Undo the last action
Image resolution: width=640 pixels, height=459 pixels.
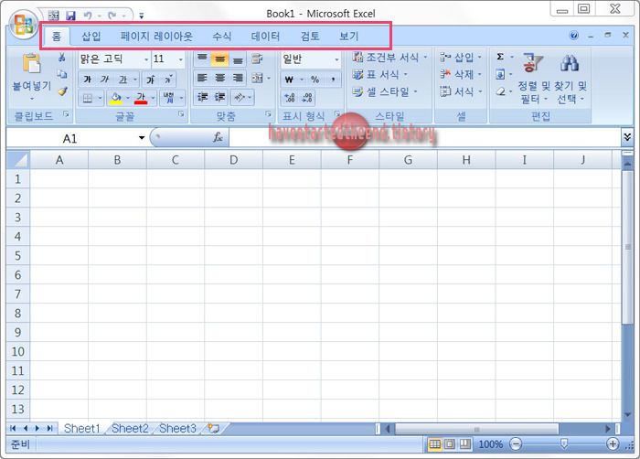click(88, 16)
